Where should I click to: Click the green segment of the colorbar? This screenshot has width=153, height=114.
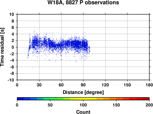click(54, 99)
